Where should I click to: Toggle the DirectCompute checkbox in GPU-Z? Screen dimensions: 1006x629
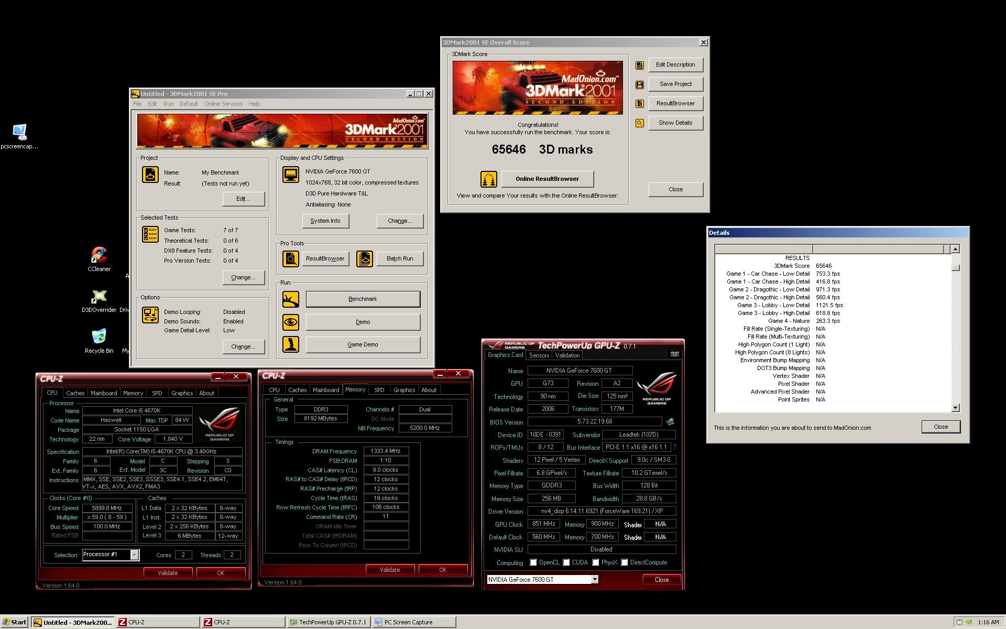(624, 562)
